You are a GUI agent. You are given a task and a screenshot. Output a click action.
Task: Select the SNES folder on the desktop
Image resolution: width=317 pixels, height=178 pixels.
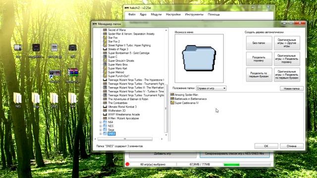tap(54, 100)
